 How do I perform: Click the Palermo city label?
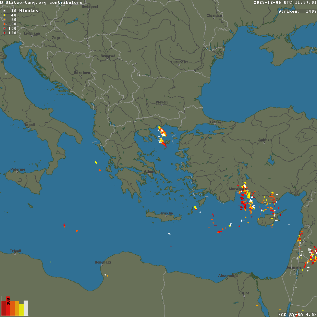[x=17, y=169]
